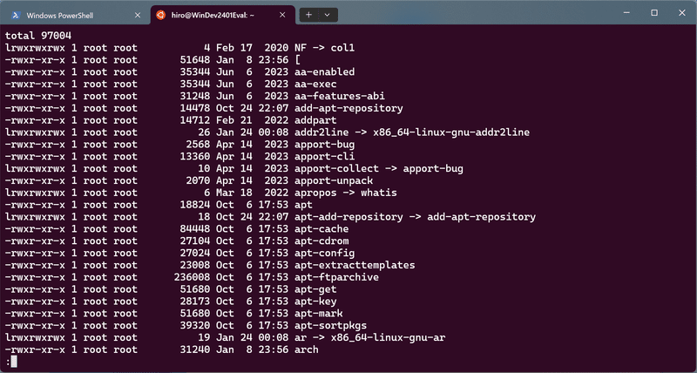Image resolution: width=697 pixels, height=373 pixels.
Task: Click the file size value 39320
Action: point(195,325)
